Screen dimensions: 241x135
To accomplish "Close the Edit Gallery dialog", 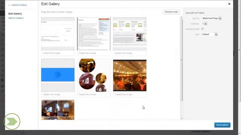I will (x=229, y=4).
